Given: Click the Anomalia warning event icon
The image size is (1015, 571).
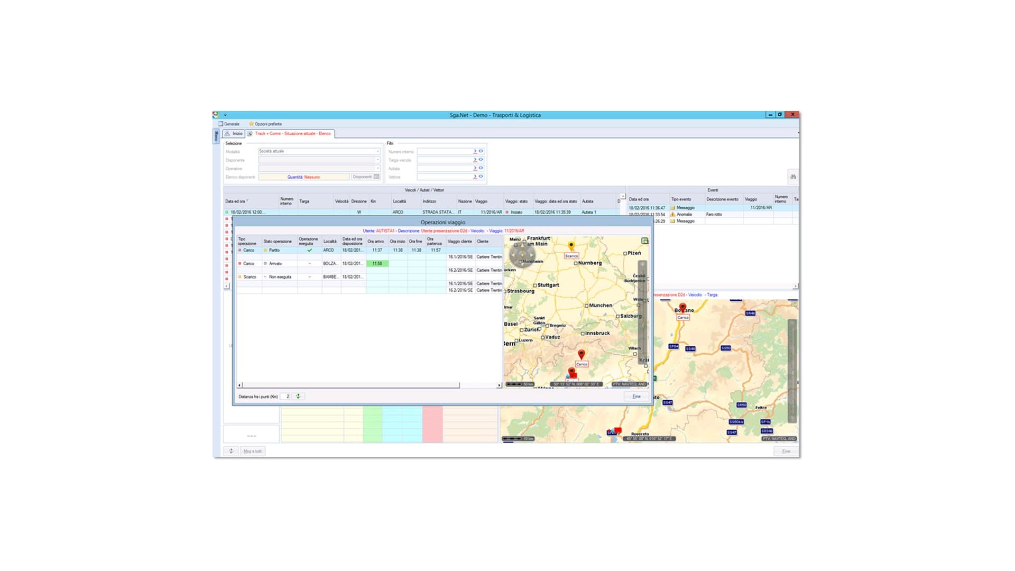Looking at the screenshot, I should pyautogui.click(x=672, y=215).
